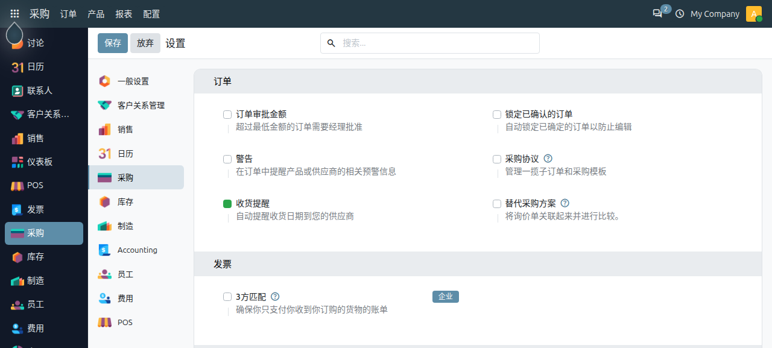Open the activities clock icon

point(680,13)
